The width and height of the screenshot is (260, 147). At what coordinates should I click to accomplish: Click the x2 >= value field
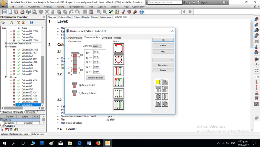pyautogui.click(x=96, y=67)
